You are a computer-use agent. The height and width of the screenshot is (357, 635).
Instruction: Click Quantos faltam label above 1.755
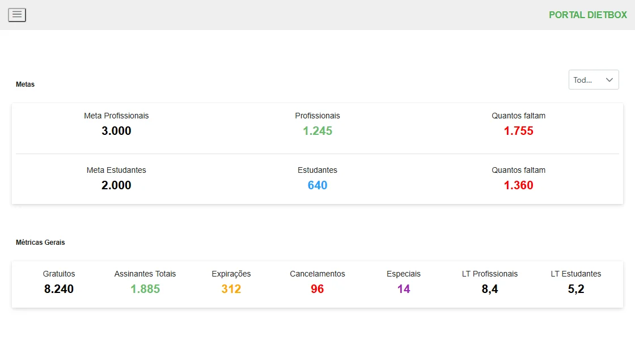(518, 116)
